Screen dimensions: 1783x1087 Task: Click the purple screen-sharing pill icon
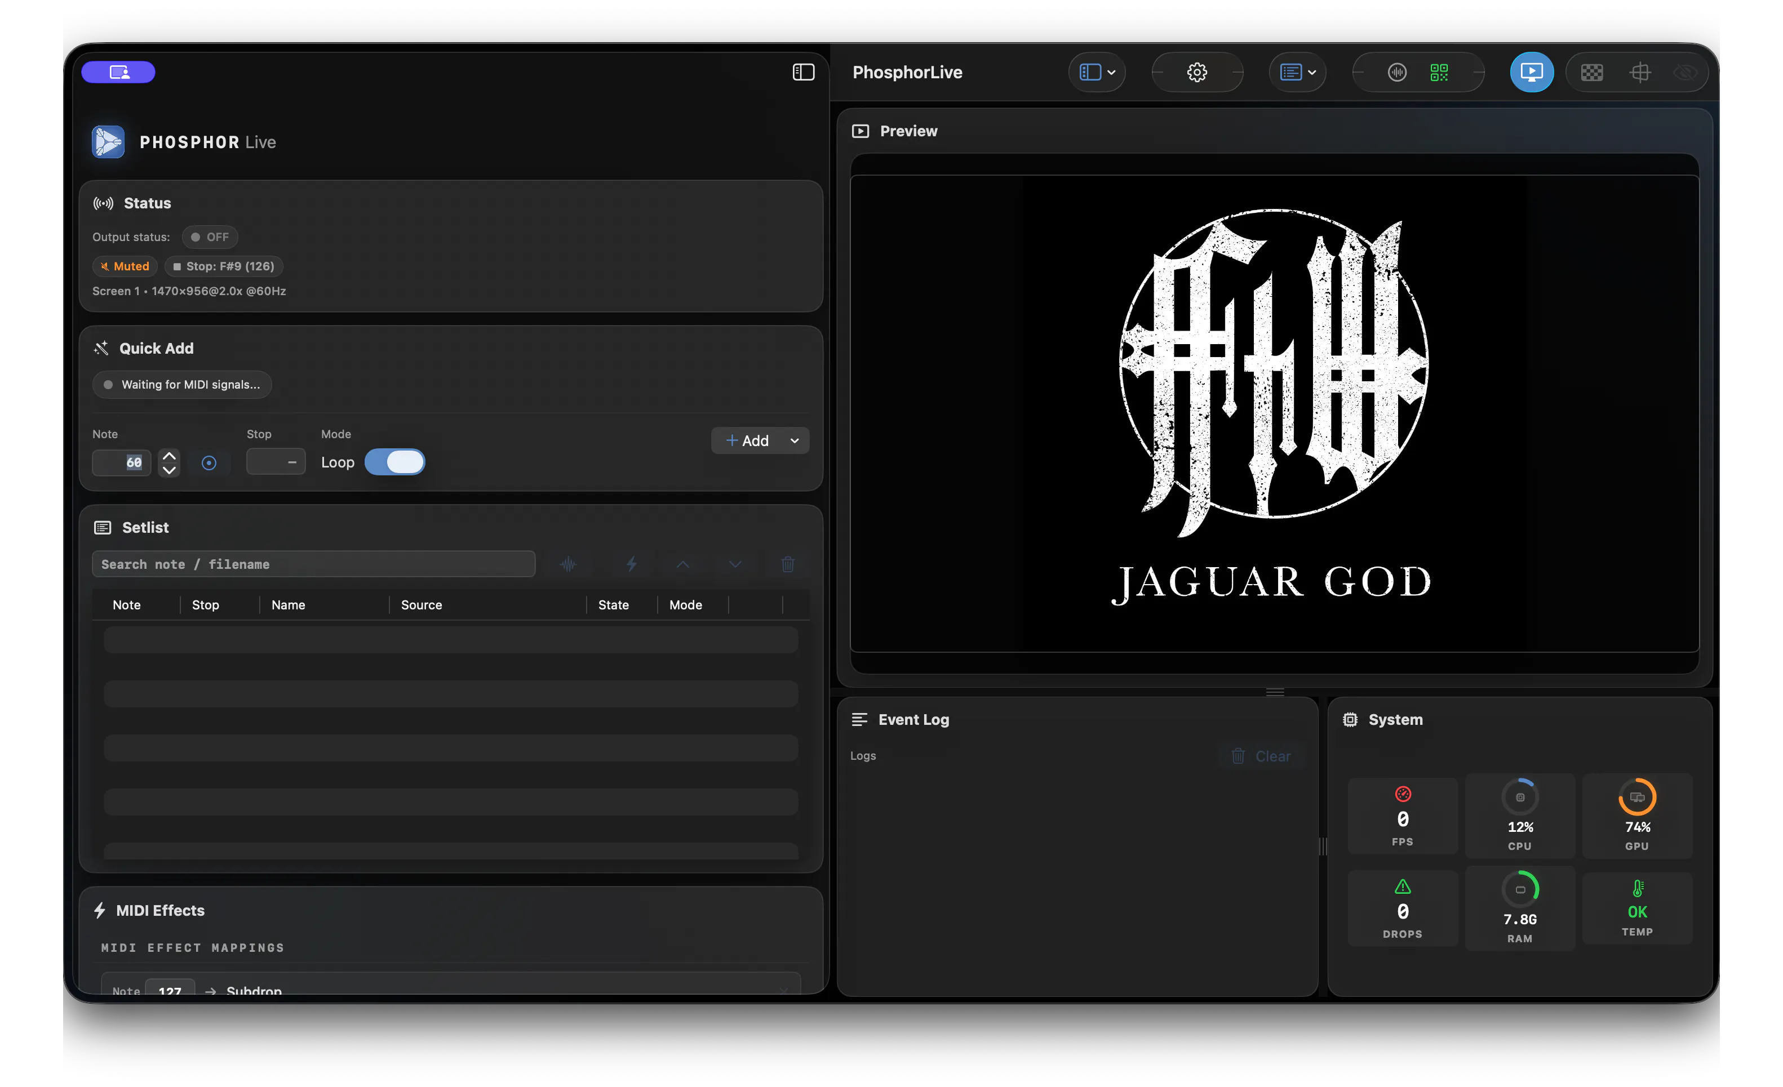[x=118, y=72]
